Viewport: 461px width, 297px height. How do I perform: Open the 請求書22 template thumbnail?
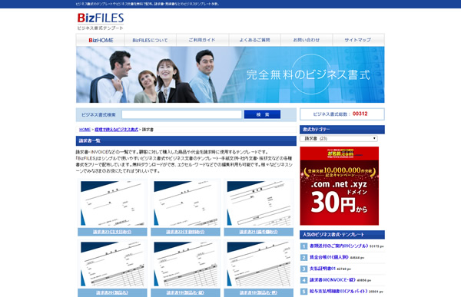point(185,203)
